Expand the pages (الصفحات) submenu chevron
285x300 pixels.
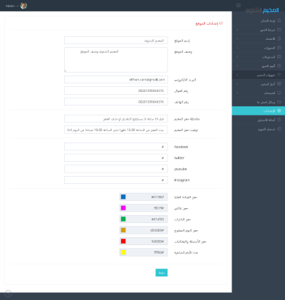click(x=237, y=93)
